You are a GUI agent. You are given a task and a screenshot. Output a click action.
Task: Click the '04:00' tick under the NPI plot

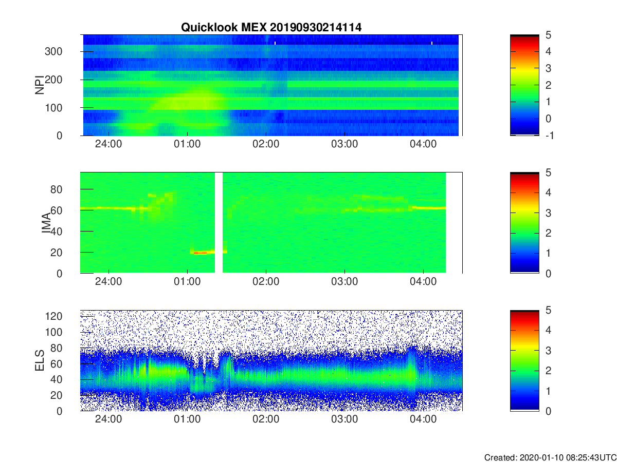423,144
